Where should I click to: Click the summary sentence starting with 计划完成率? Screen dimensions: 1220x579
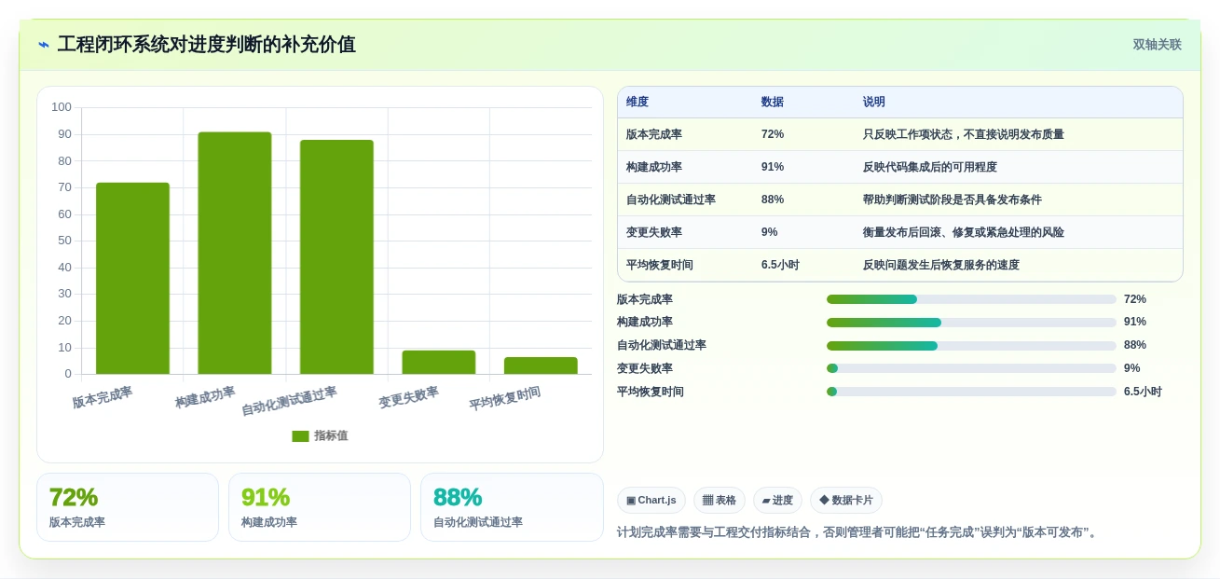coord(859,532)
